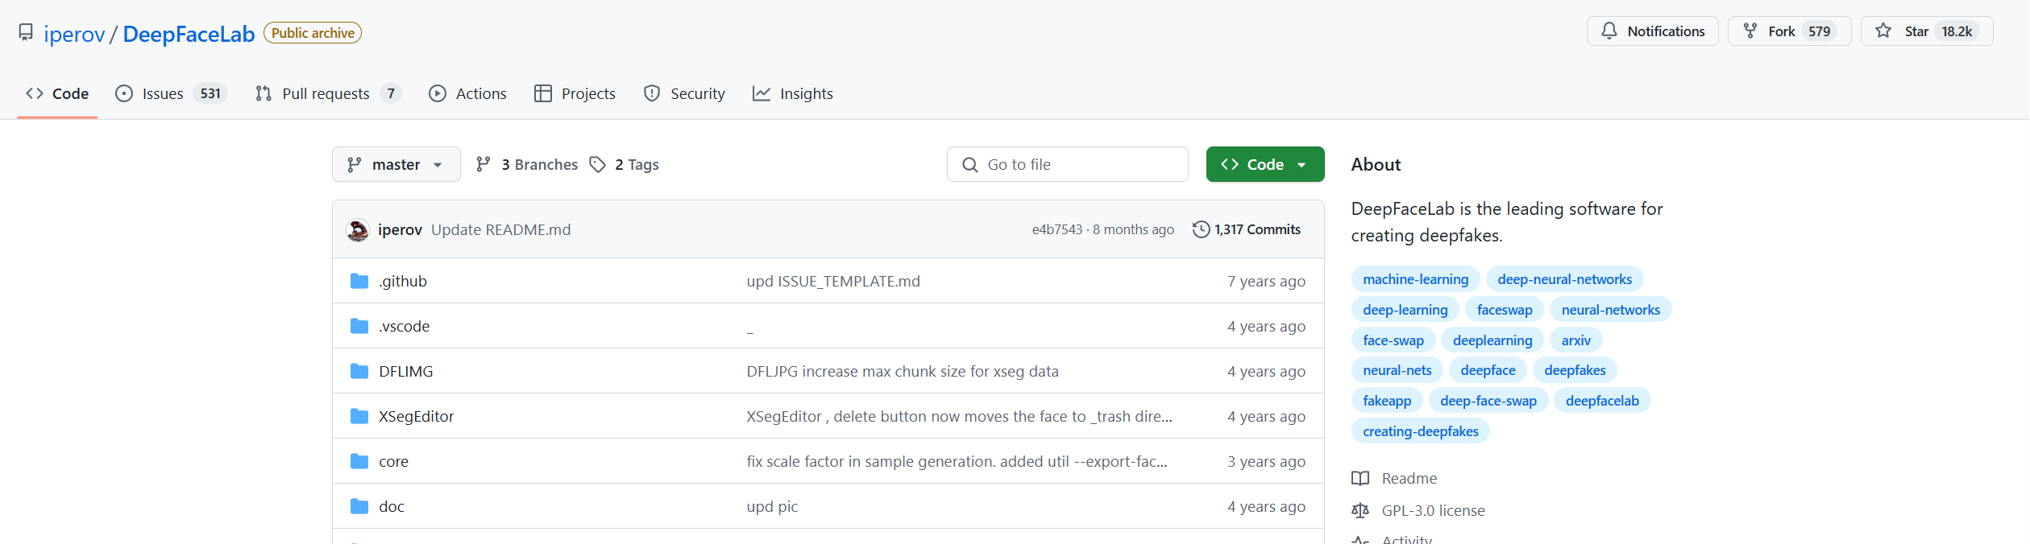Screen dimensions: 2030x544
Task: Open the .github folder icon
Action: [x=359, y=281]
